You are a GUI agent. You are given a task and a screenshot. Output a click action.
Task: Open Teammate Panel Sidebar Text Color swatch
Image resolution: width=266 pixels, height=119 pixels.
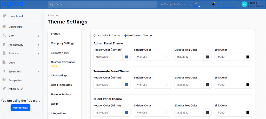click(207, 85)
